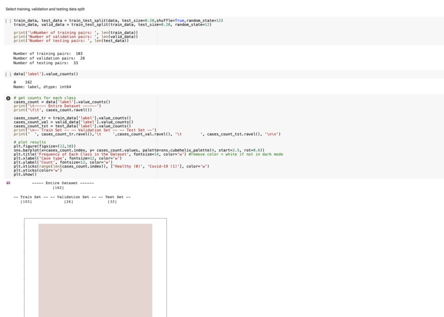Image resolution: width=444 pixels, height=317 pixels.
Task: Click data['label'].value_counts() code line
Action: point(45,74)
